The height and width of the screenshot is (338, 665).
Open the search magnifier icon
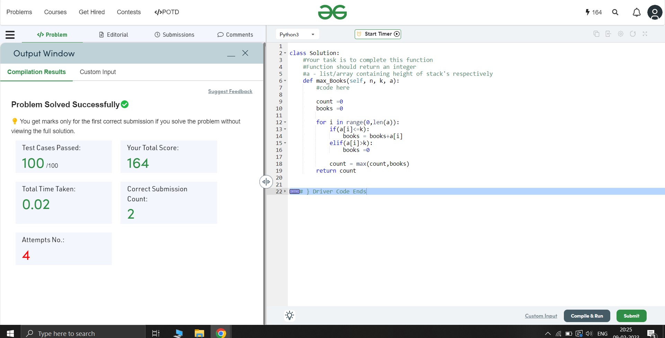(x=615, y=12)
